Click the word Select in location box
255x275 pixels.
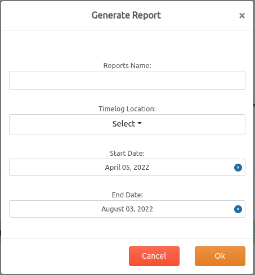124,124
